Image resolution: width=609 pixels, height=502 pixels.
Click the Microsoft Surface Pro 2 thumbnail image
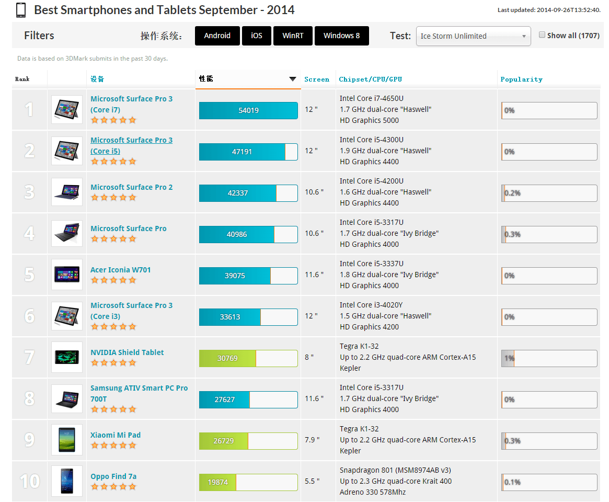pyautogui.click(x=67, y=192)
